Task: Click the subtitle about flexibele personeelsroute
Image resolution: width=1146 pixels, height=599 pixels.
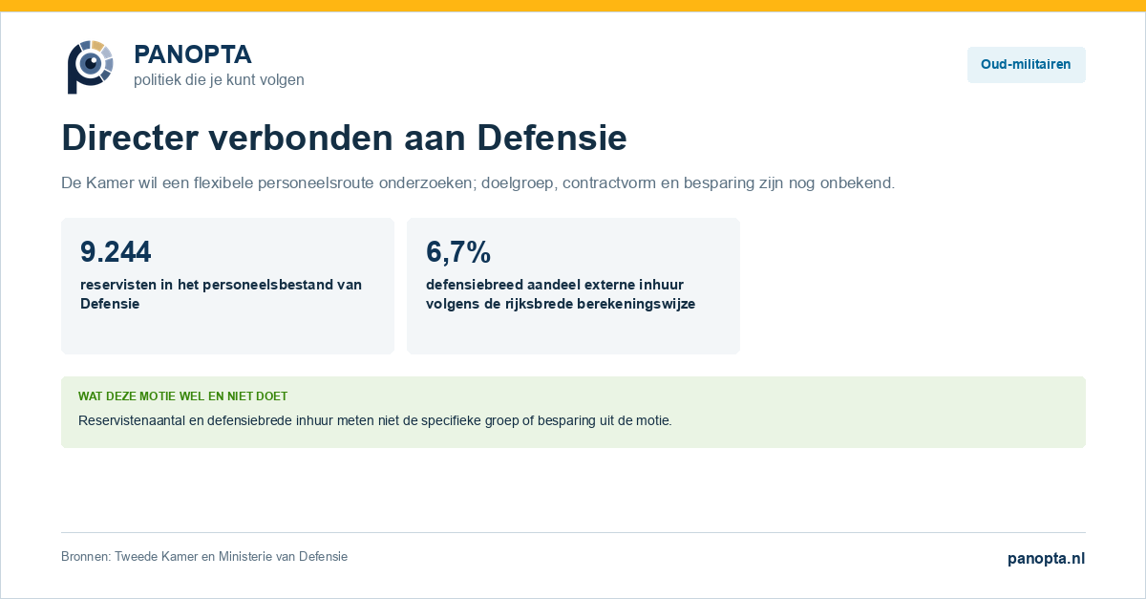Action: tap(477, 182)
